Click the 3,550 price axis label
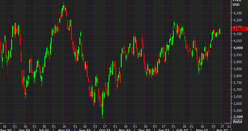 pos(238,111)
